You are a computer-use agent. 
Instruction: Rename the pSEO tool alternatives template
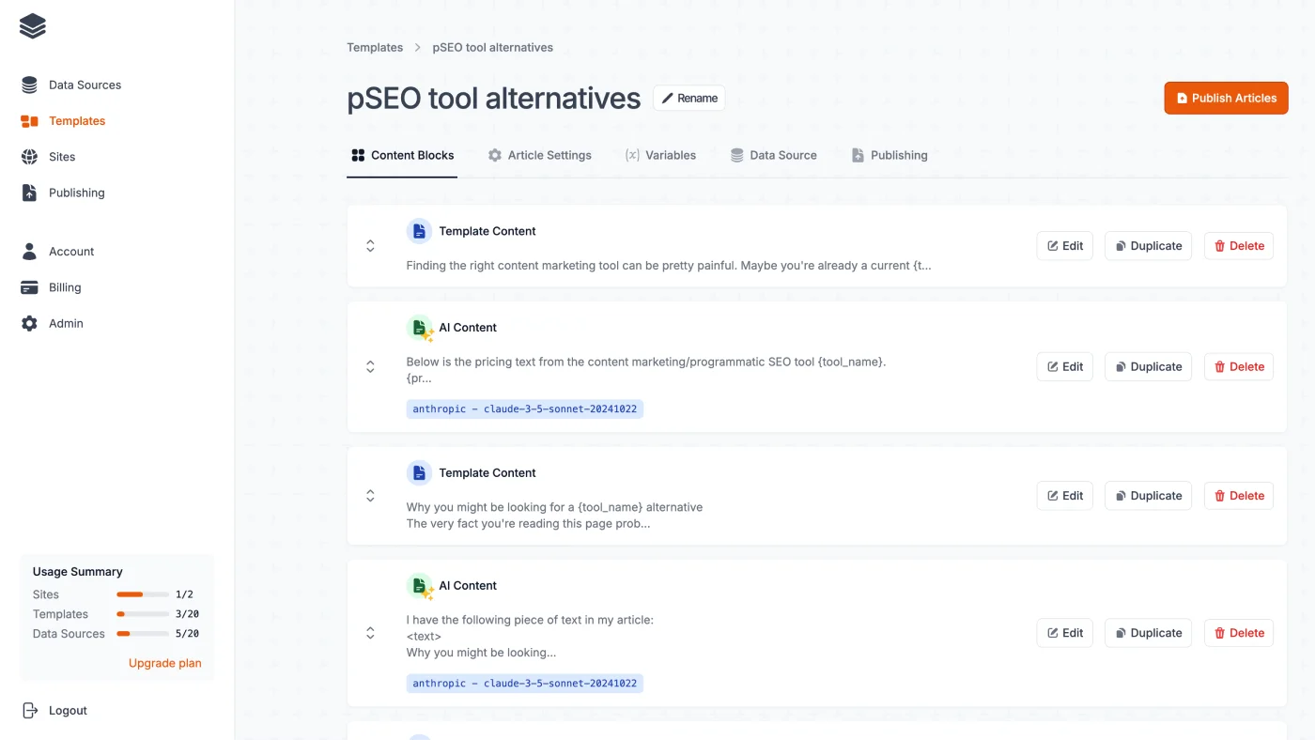pyautogui.click(x=689, y=98)
